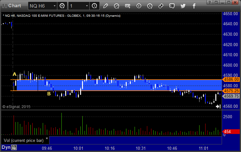Jump to latest bar arrow button
Screen dimensions: 241x152
click(x=218, y=106)
